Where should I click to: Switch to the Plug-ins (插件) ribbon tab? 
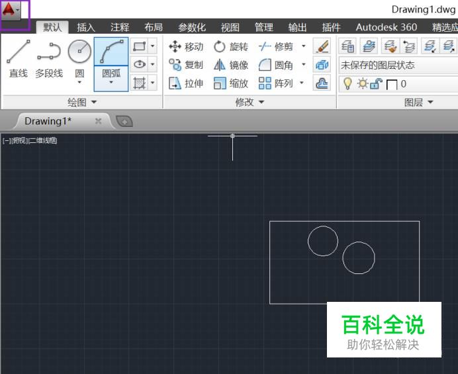(331, 27)
